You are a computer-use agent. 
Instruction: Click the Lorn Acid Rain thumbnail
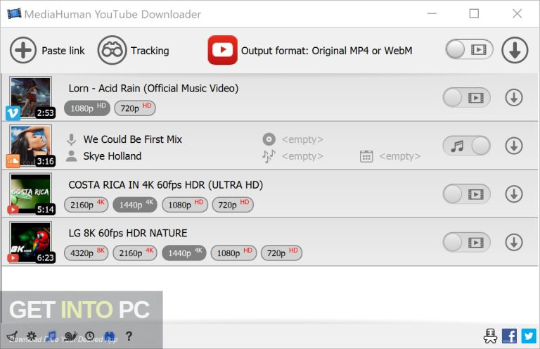31,97
